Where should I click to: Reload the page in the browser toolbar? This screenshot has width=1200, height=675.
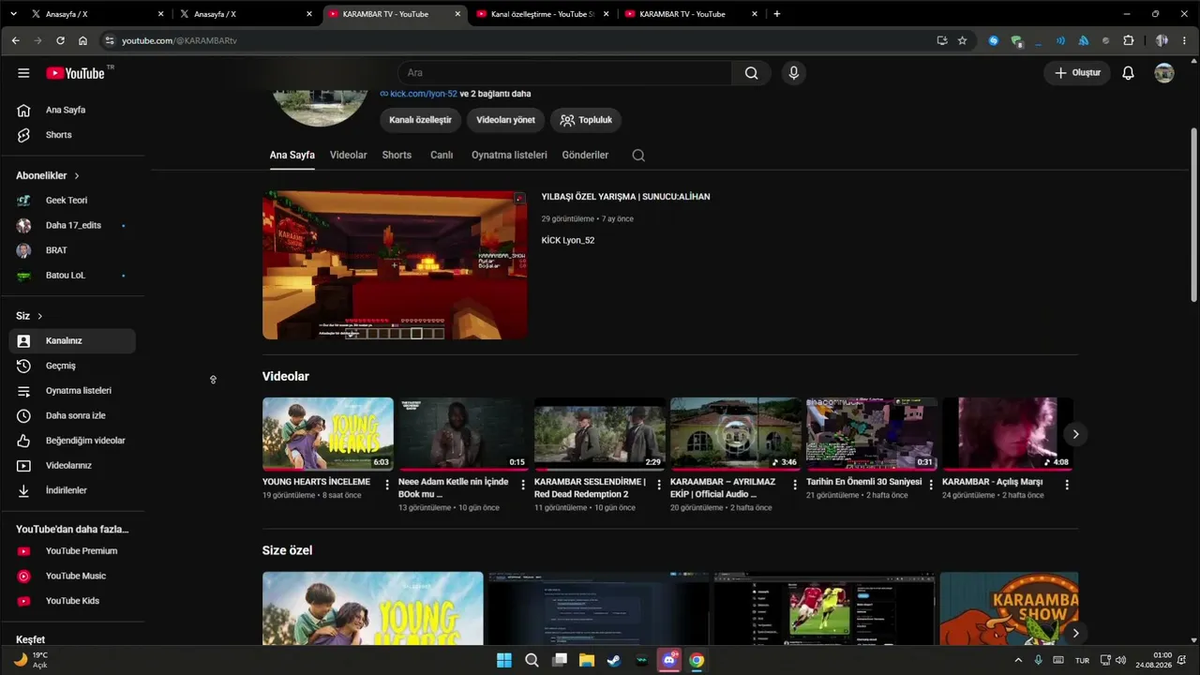60,40
